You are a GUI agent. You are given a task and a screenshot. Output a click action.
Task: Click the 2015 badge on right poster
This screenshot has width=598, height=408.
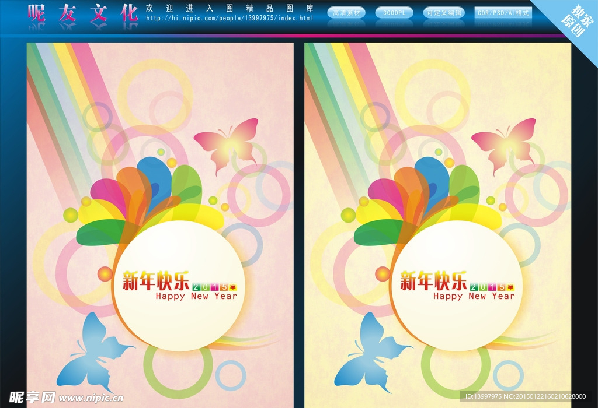click(492, 287)
